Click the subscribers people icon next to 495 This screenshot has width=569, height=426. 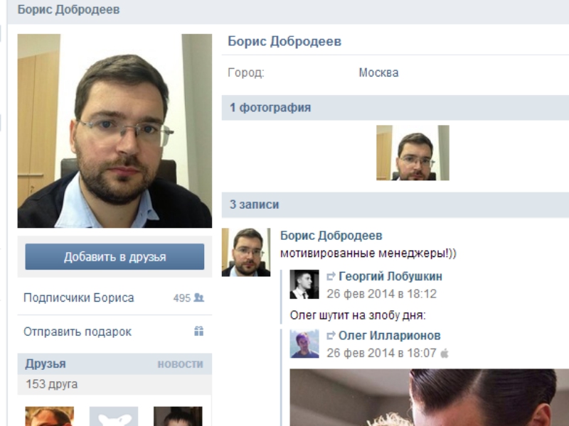click(x=199, y=298)
